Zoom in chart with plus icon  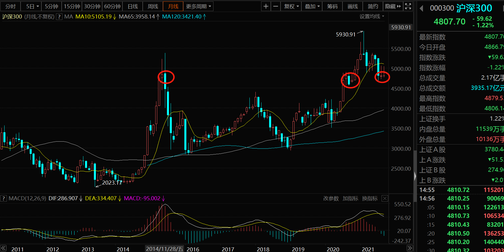coord(266,6)
